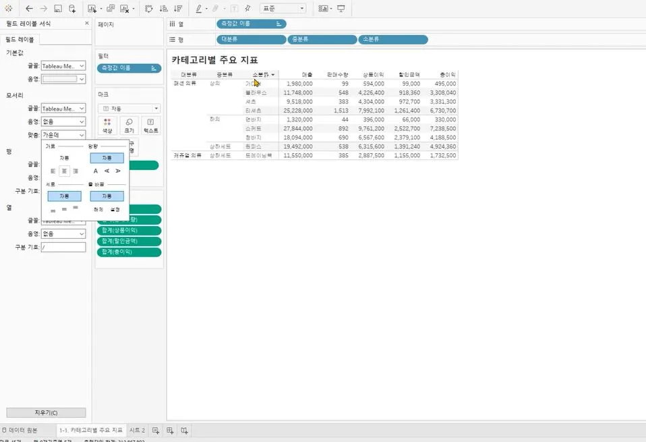Expand the new worksheet toolbar arrow

(101, 9)
